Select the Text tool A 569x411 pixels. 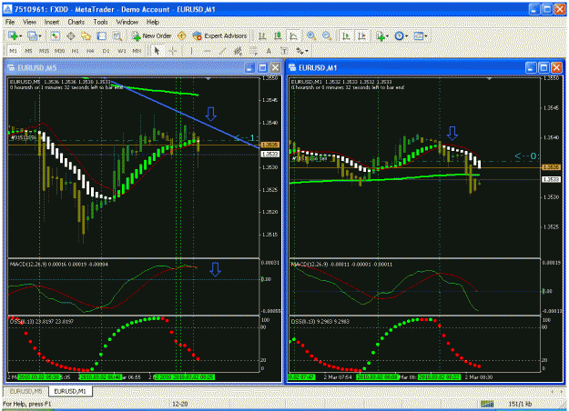(269, 51)
